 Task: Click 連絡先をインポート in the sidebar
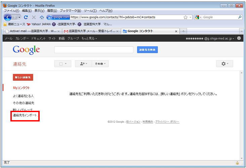pyautogui.click(x=25, y=115)
